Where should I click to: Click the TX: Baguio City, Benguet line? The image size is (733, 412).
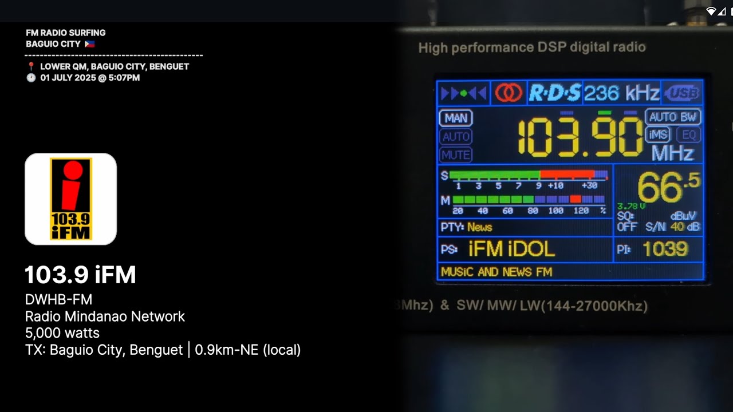click(163, 350)
